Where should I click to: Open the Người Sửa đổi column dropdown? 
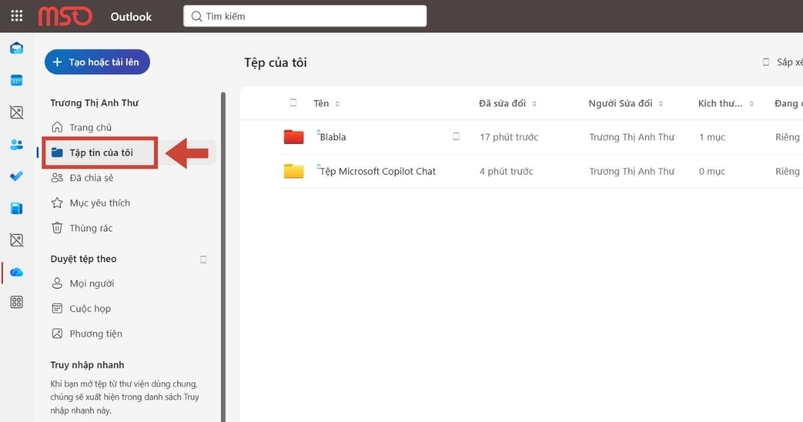click(x=660, y=104)
